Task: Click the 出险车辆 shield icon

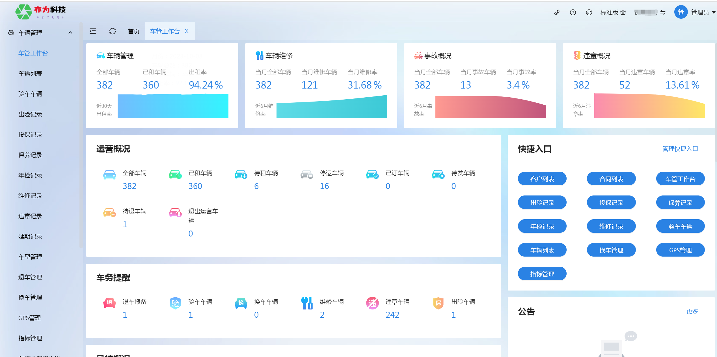Action: click(438, 303)
